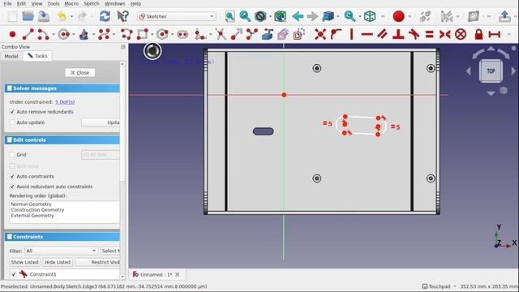Click the Hide Listed button
519x292 pixels.
click(x=58, y=262)
